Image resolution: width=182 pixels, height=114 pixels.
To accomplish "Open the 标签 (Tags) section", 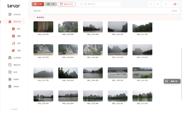I will [x=13, y=72].
